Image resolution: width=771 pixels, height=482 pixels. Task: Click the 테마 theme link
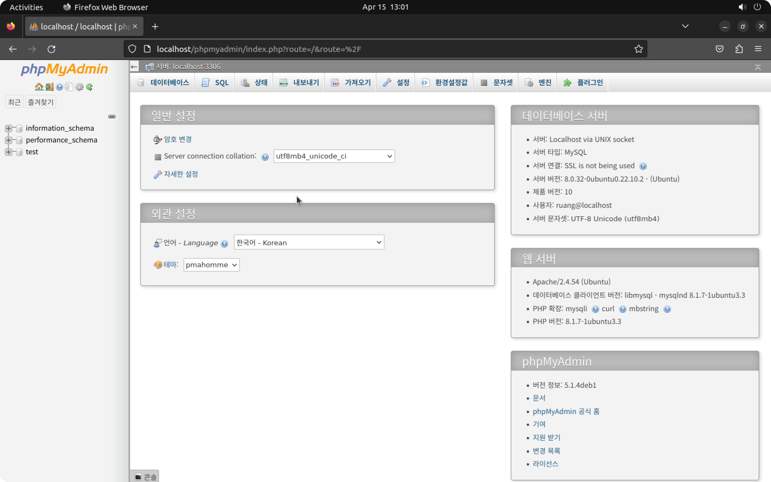point(171,265)
